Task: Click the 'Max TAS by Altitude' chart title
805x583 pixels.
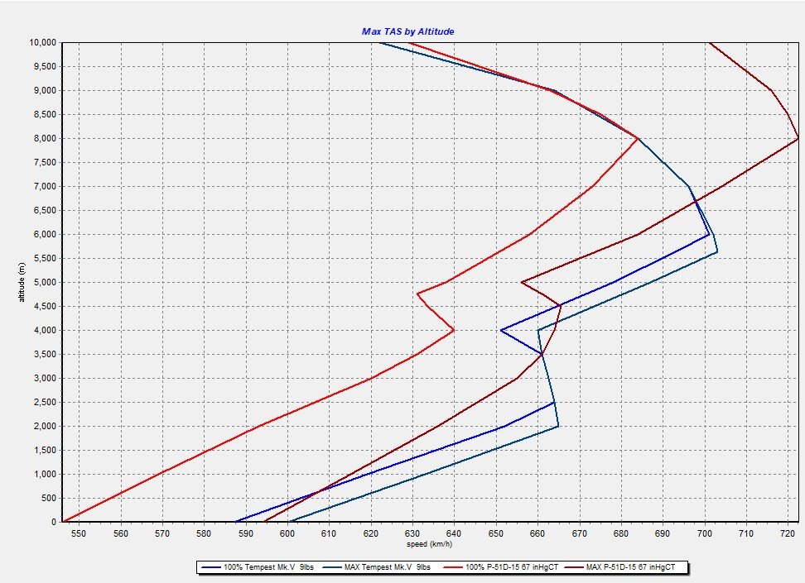Action: coord(407,31)
